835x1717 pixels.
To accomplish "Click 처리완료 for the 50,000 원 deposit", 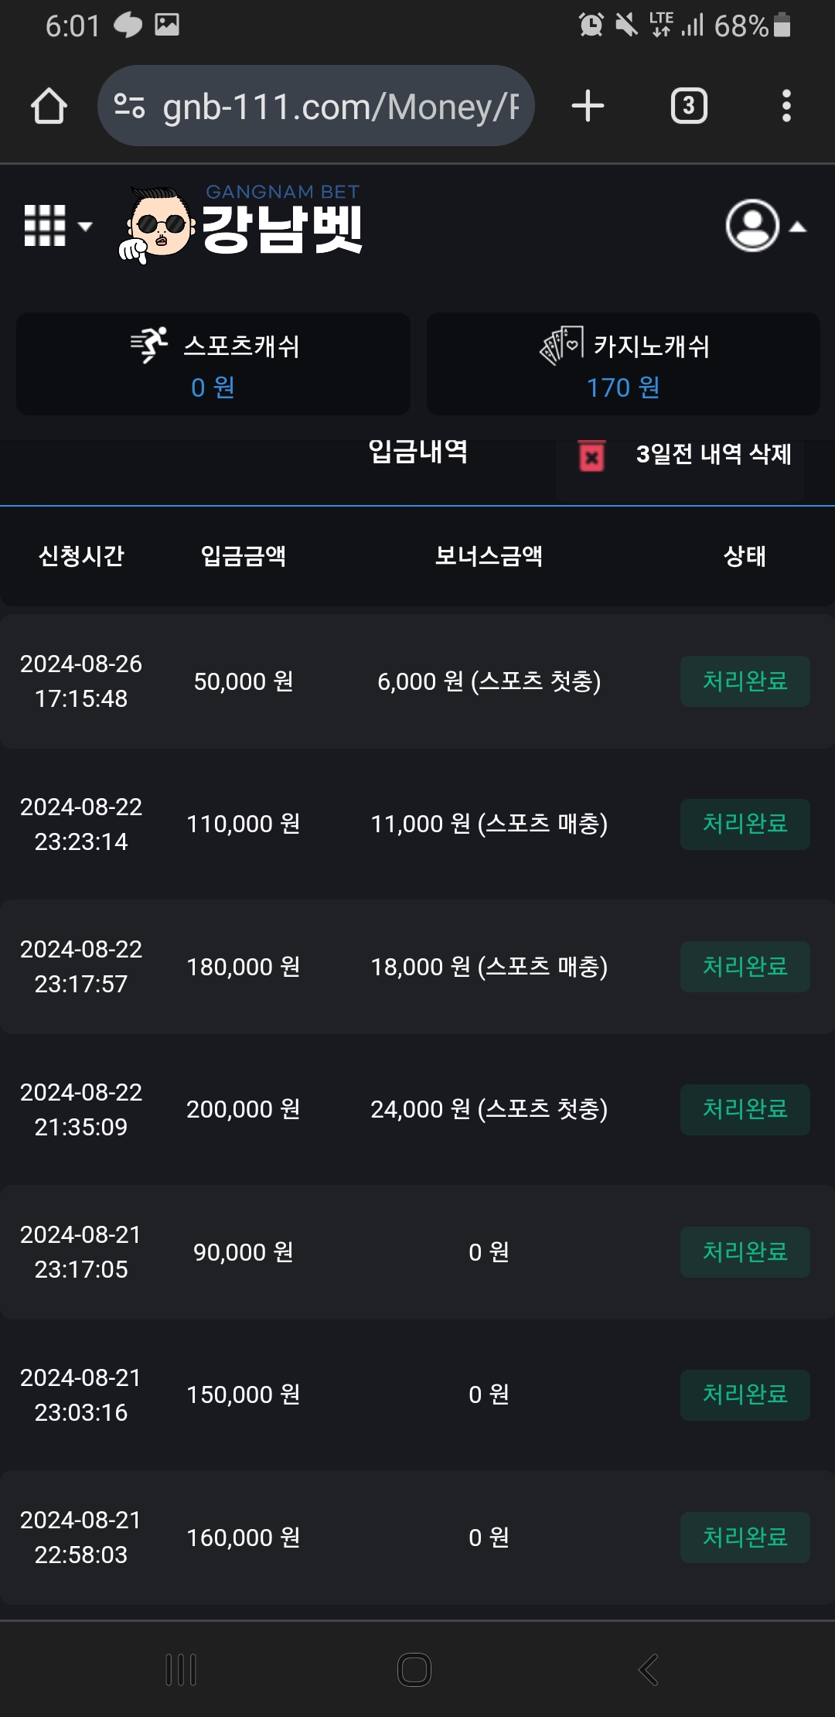I will 745,681.
